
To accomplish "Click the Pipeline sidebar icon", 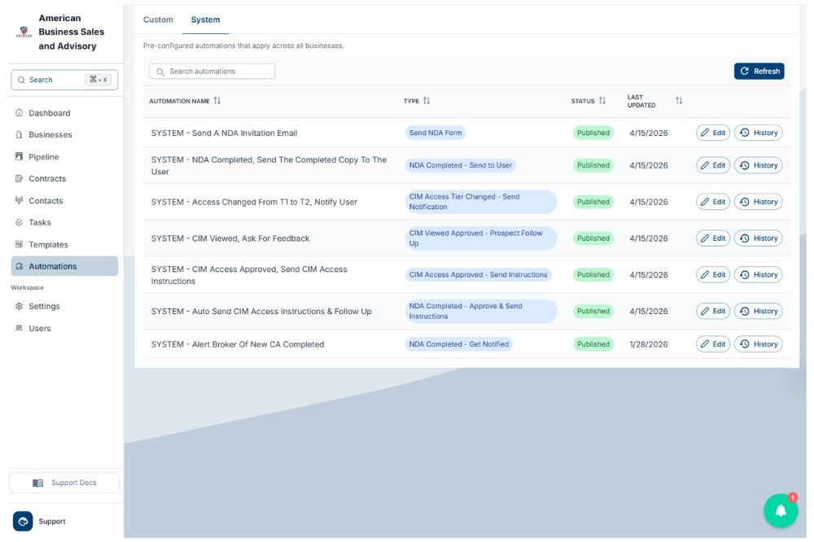I will (20, 156).
